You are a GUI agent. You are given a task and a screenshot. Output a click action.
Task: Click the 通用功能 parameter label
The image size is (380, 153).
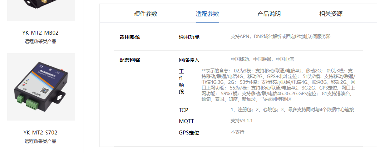(189, 37)
